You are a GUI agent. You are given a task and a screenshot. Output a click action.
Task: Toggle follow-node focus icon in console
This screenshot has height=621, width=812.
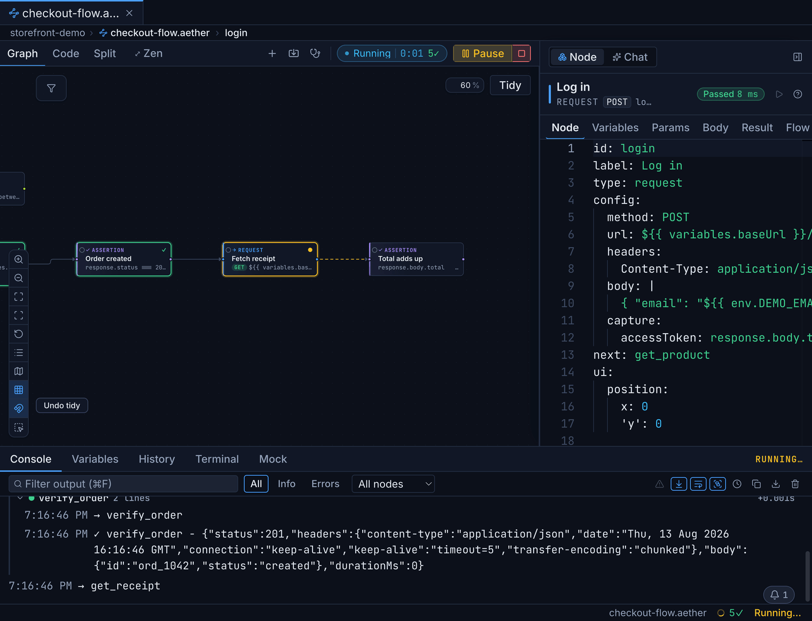pyautogui.click(x=717, y=484)
